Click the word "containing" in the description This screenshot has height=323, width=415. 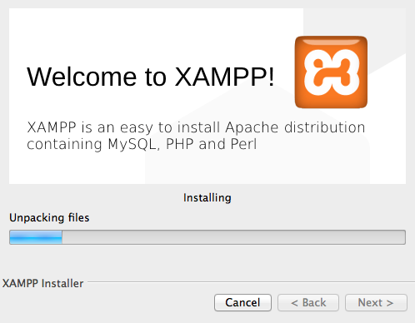[64, 145]
